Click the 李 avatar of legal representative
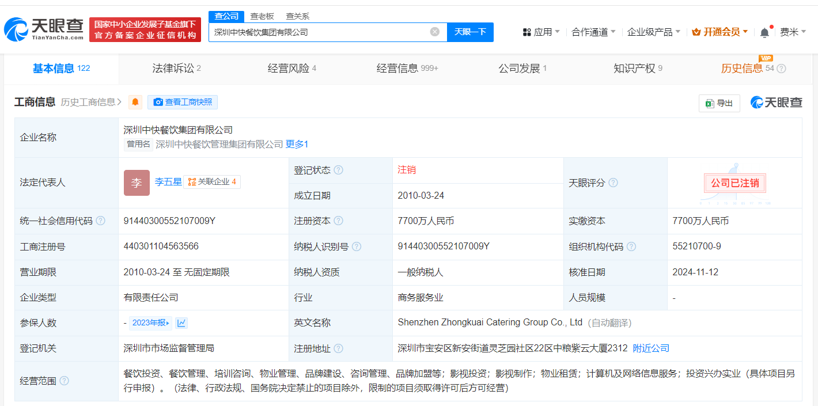This screenshot has height=406, width=818. pos(137,183)
